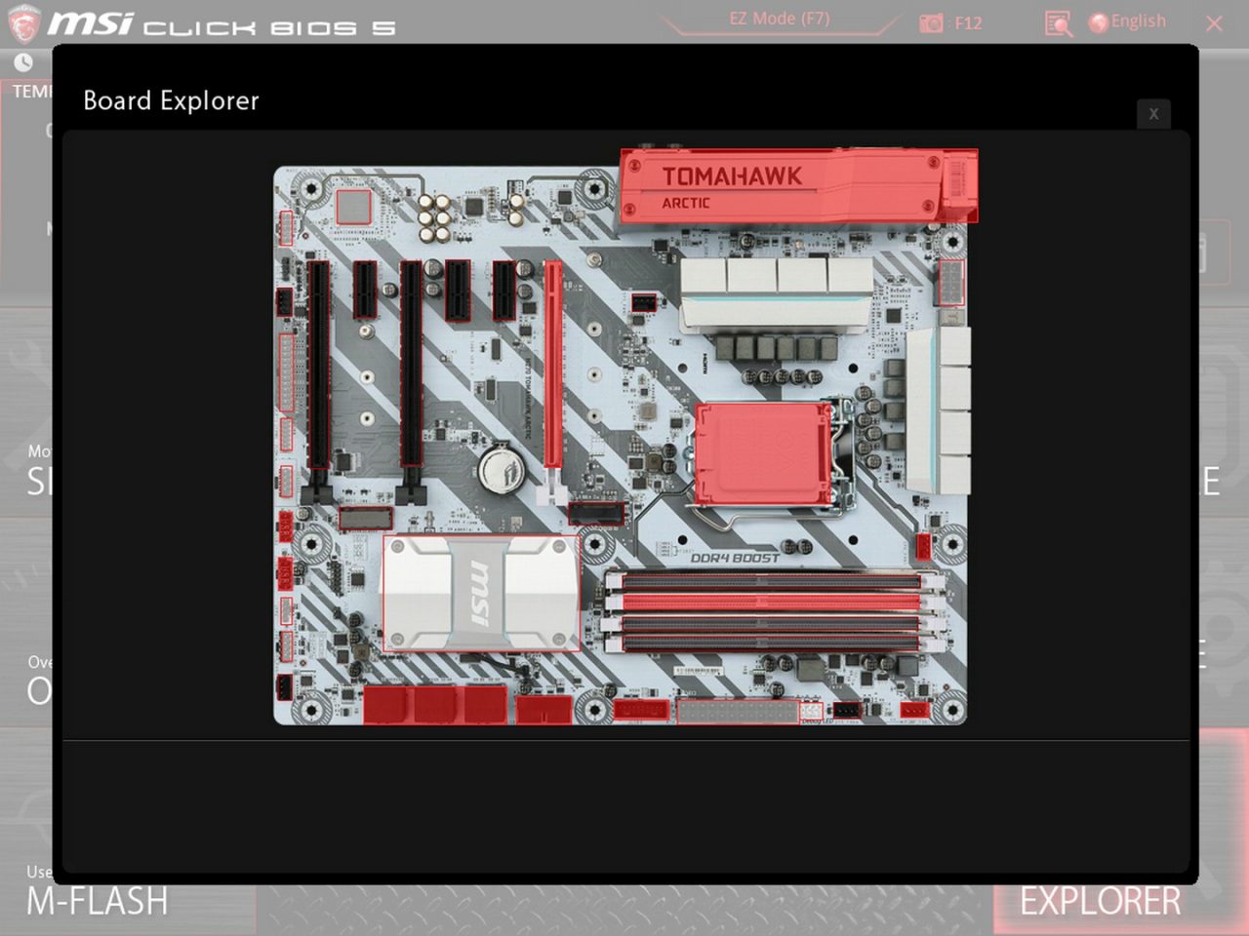Close the Board Explorer dialog
The image size is (1249, 936).
pyautogui.click(x=1153, y=113)
